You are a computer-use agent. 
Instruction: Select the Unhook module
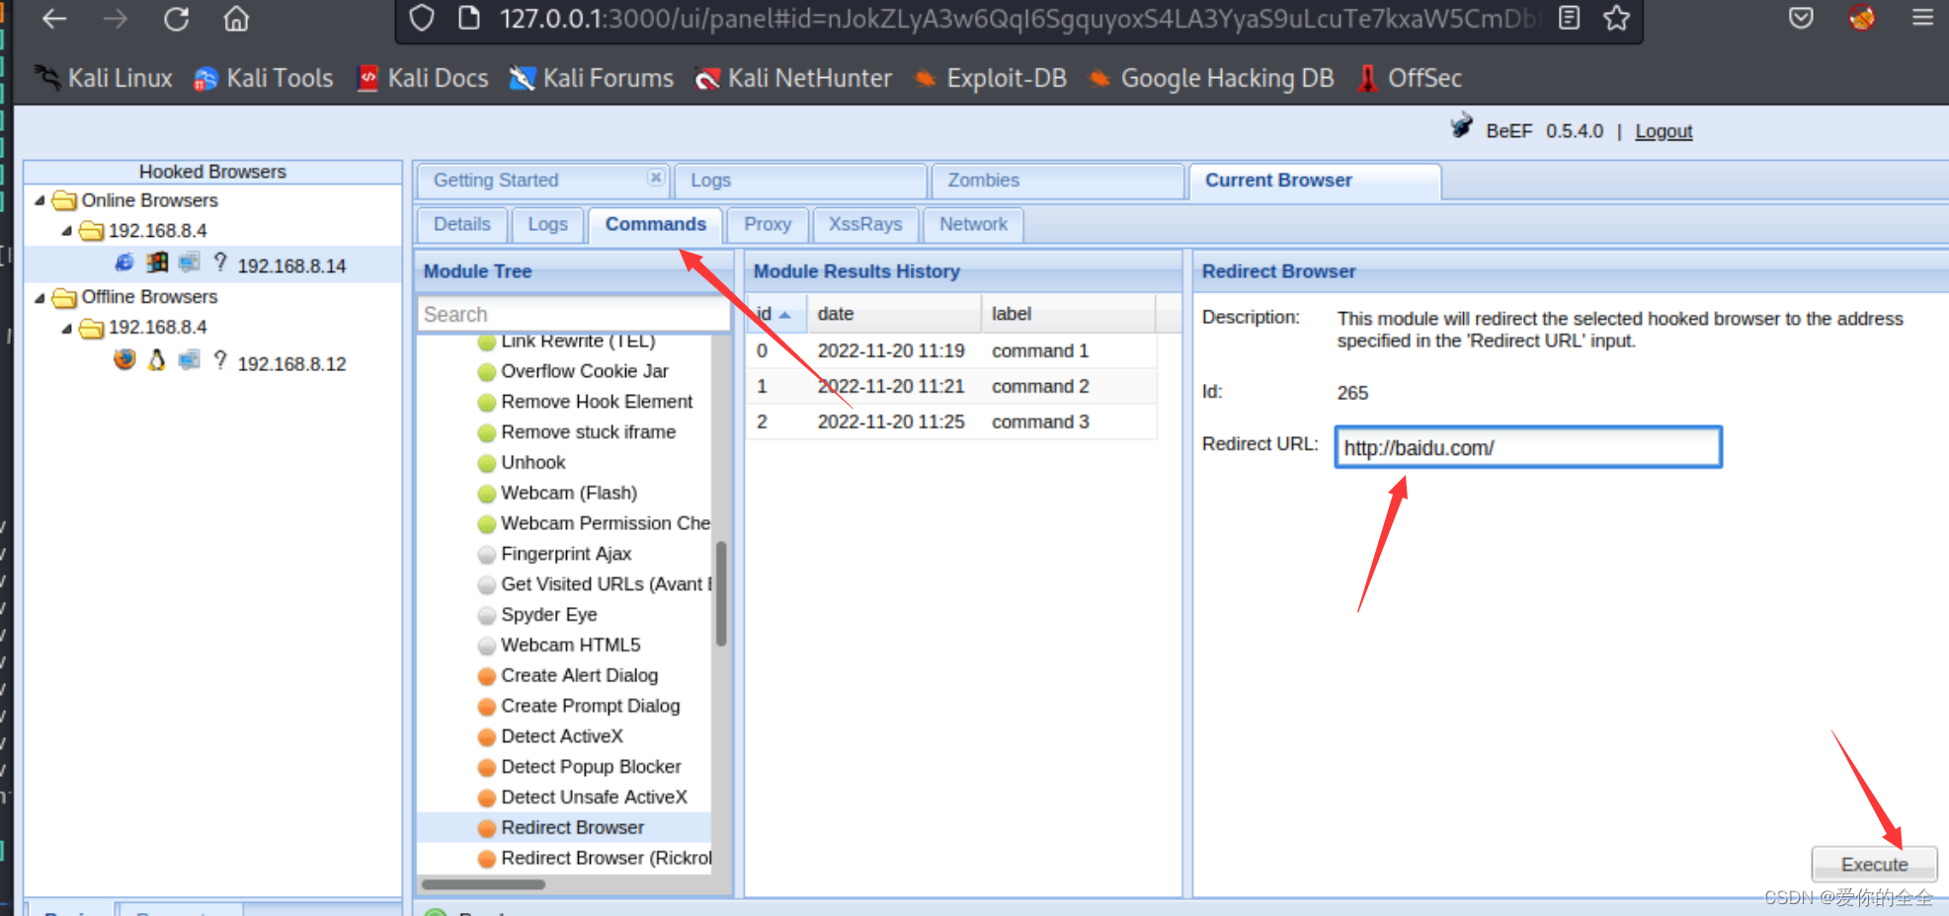(x=532, y=463)
